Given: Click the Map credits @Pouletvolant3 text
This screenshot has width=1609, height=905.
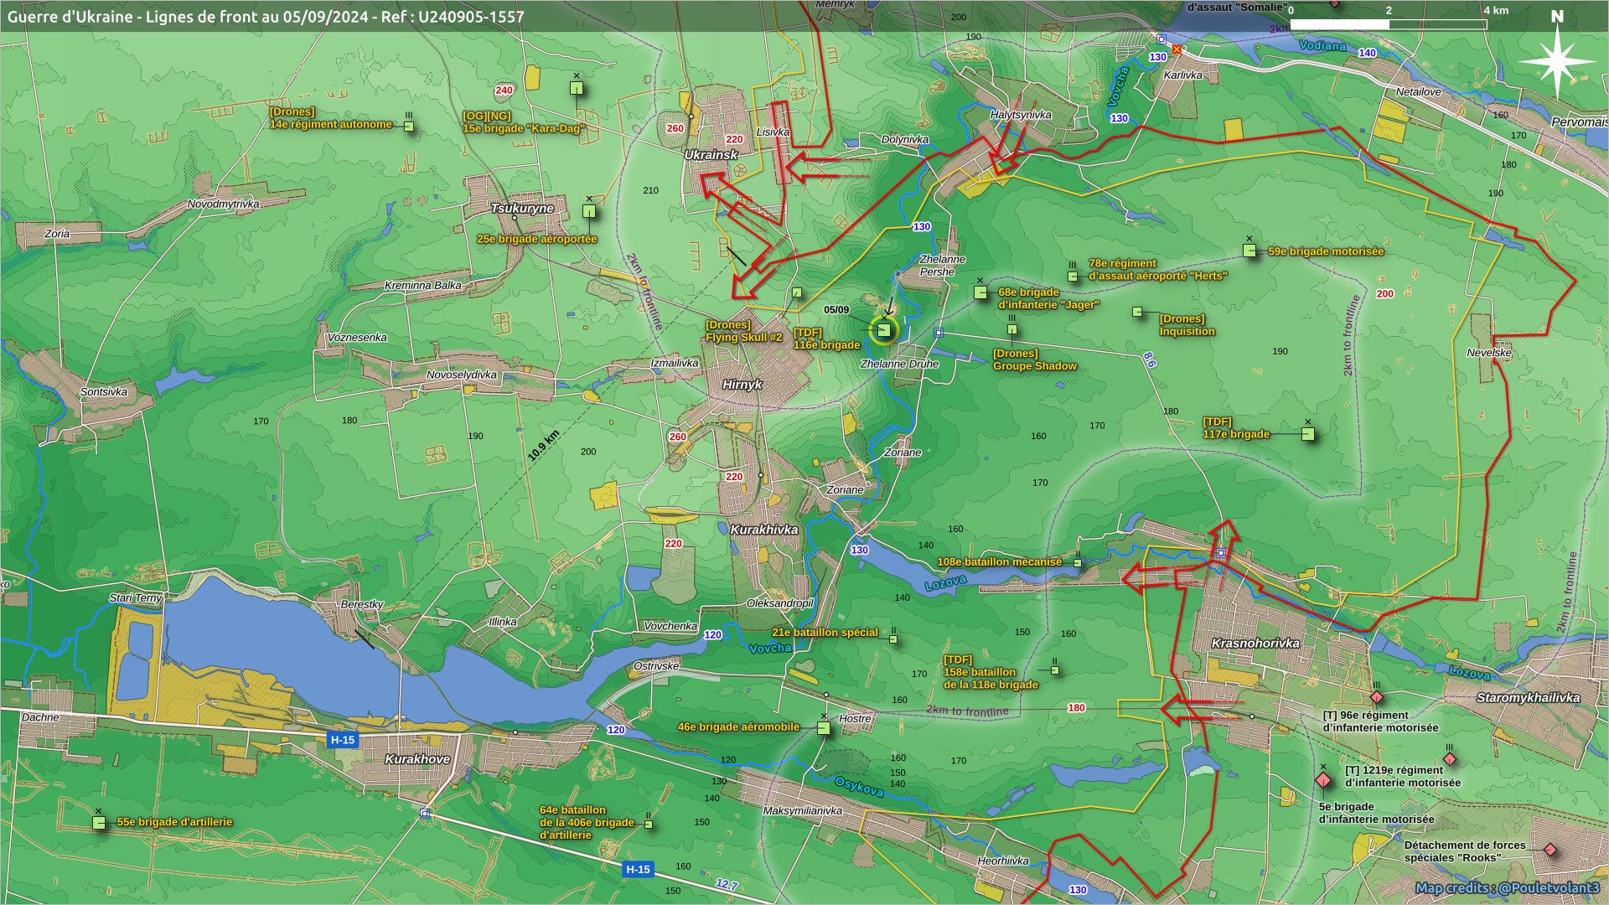Looking at the screenshot, I should [x=1508, y=888].
